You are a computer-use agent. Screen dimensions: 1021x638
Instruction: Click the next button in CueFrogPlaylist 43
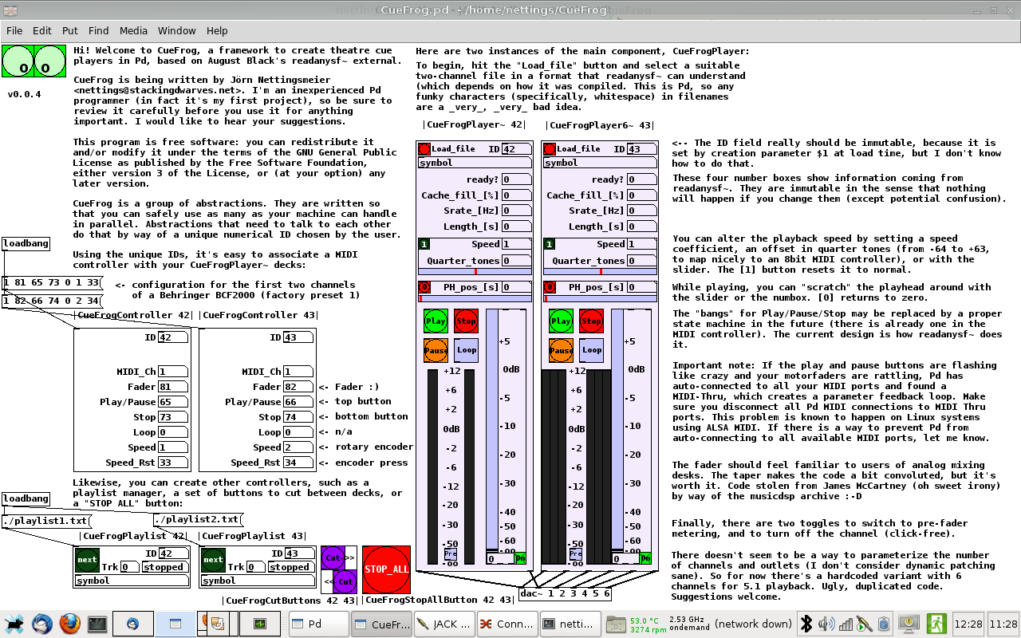pyautogui.click(x=213, y=560)
